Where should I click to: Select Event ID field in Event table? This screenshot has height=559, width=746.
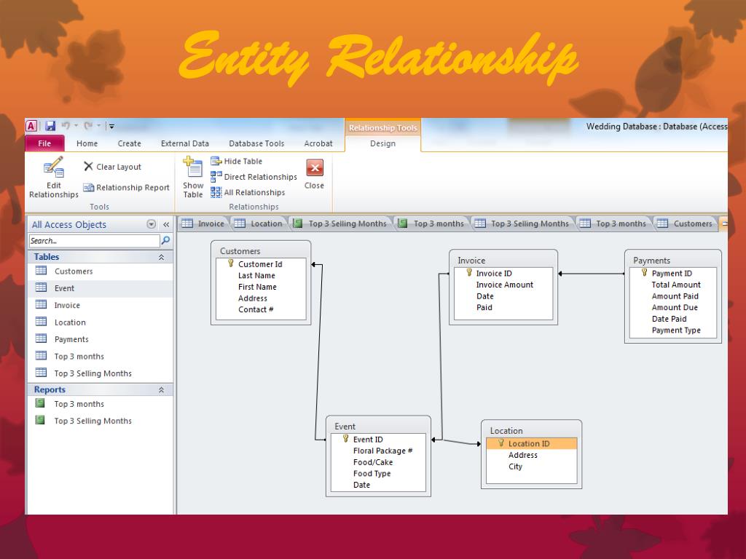click(368, 440)
